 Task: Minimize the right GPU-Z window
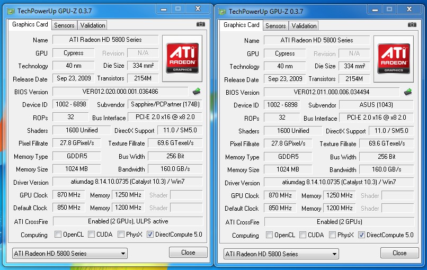coord(375,10)
